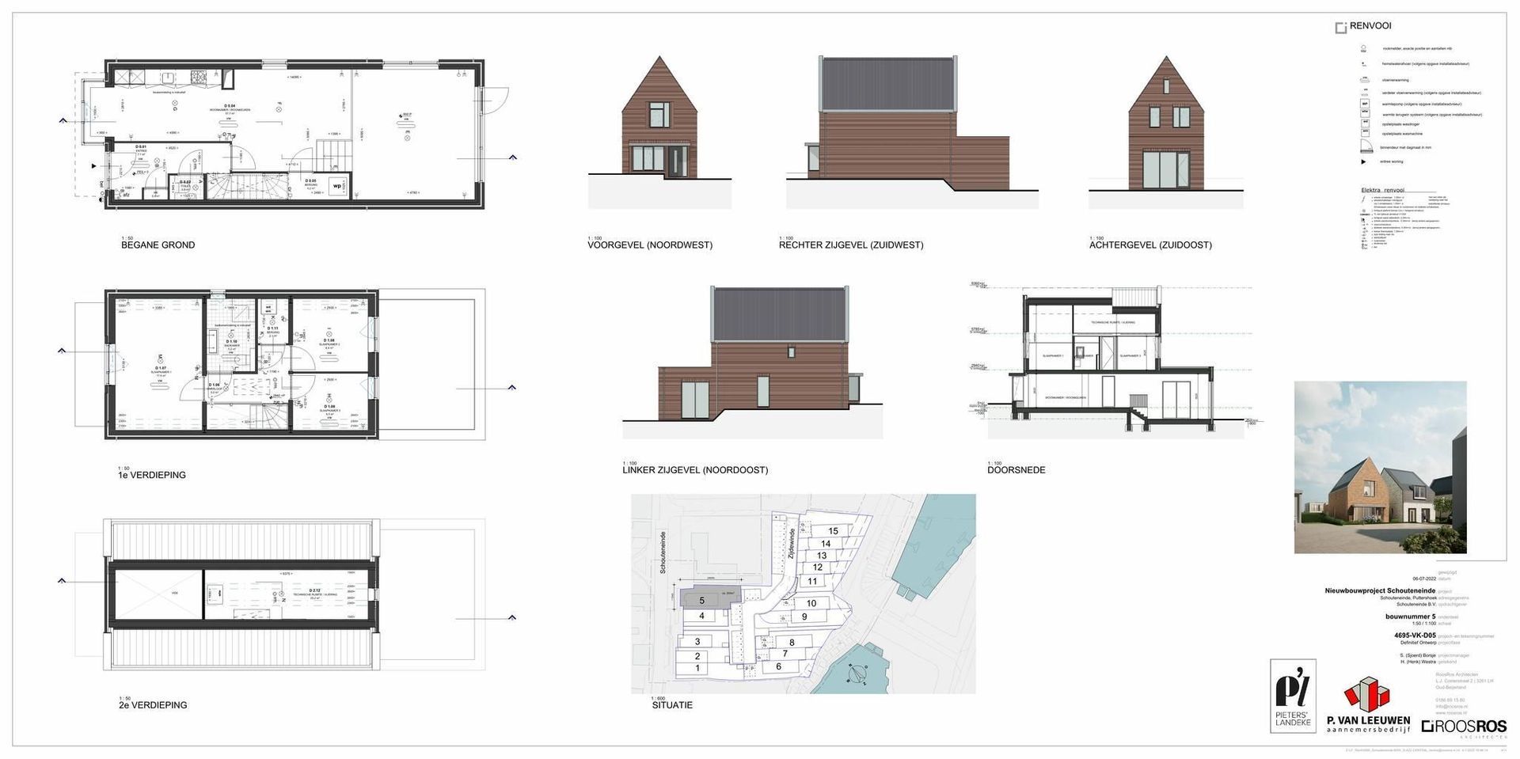Click the Pieters' Landeke logo
Image resolution: width=1520 pixels, height=759 pixels.
(1293, 696)
